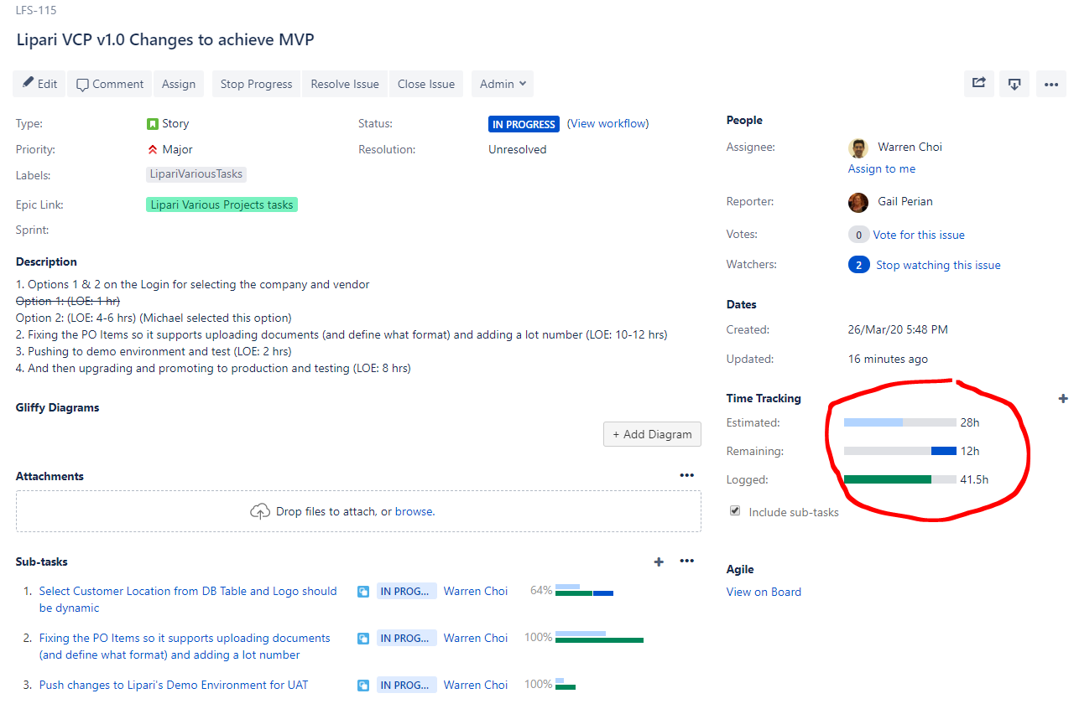
Task: Click the sub-task type icon for Push changes row
Action: 363,686
